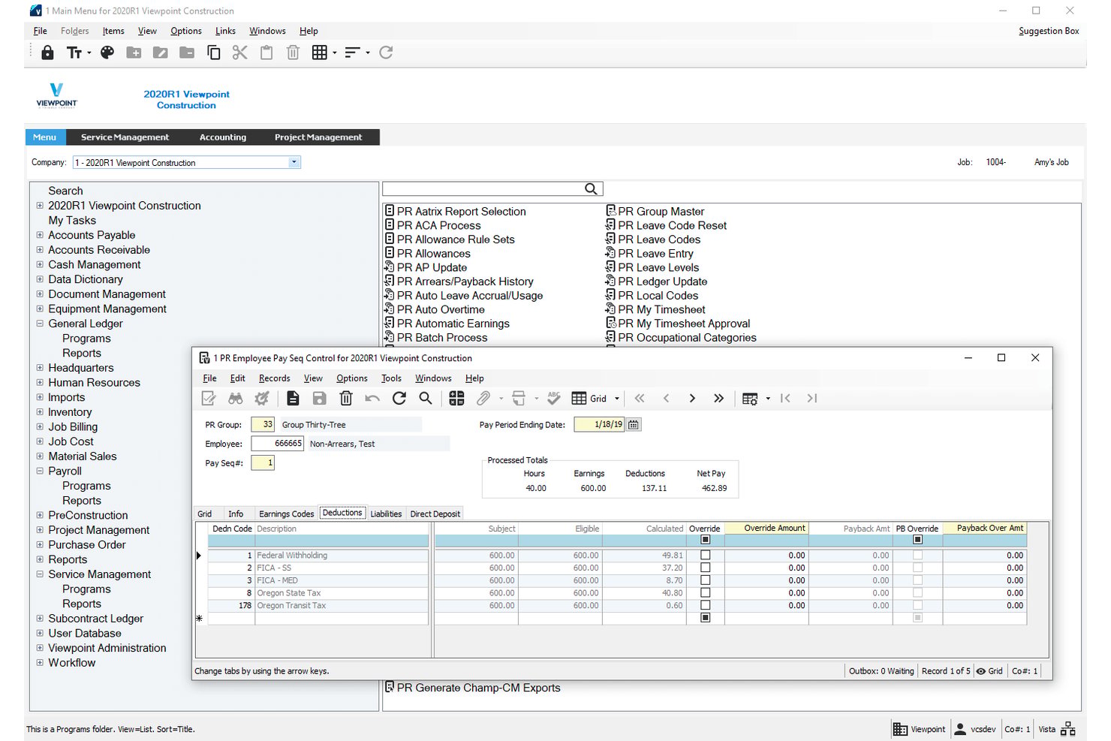Image resolution: width=1111 pixels, height=741 pixels.
Task: Expand the Job Cost tree node
Action: [40, 441]
